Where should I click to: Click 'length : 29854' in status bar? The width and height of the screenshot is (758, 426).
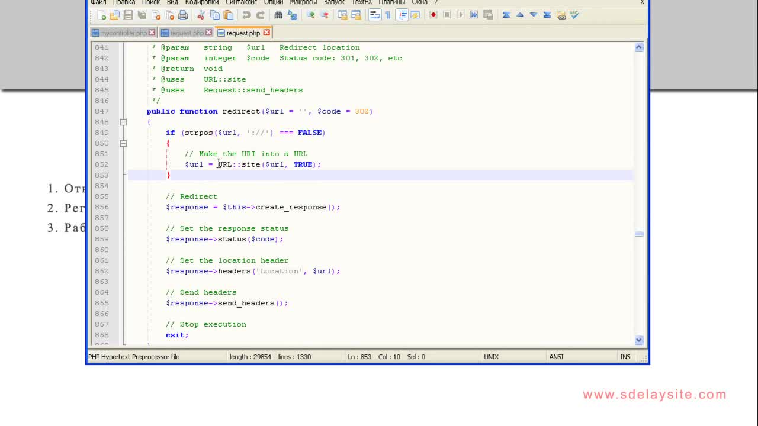tap(250, 357)
